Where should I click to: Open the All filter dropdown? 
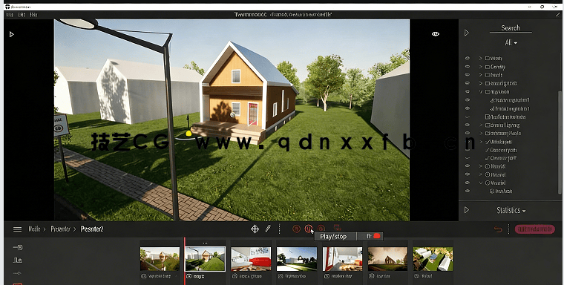click(x=511, y=42)
